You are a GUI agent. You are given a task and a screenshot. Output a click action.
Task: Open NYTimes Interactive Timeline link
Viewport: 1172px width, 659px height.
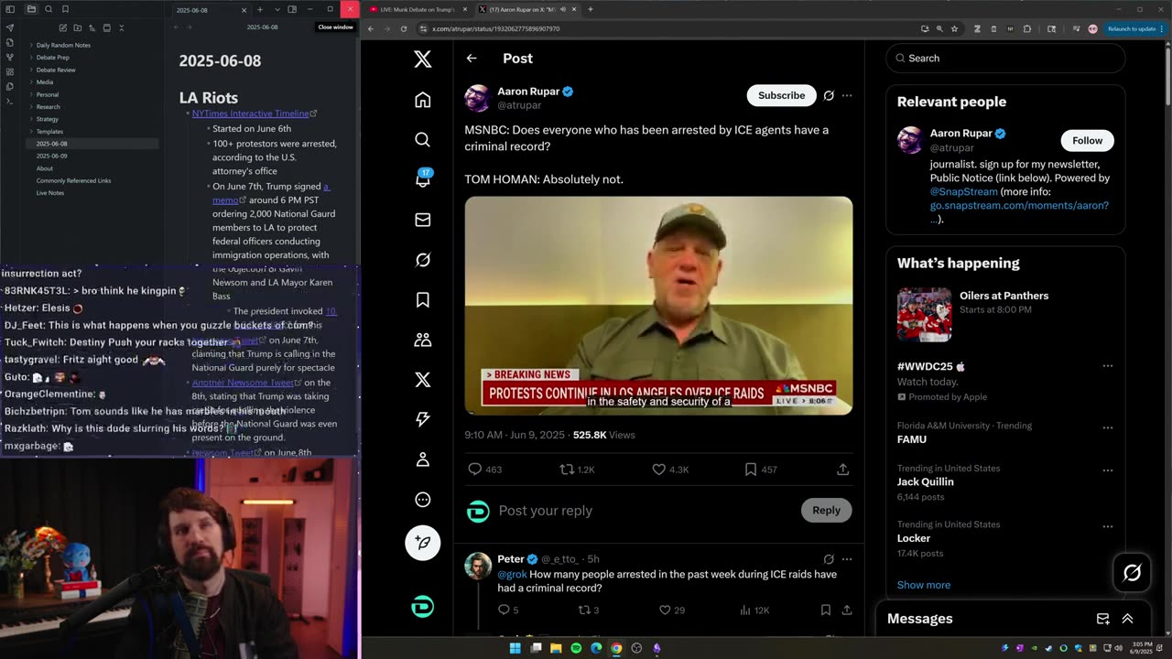(x=251, y=113)
